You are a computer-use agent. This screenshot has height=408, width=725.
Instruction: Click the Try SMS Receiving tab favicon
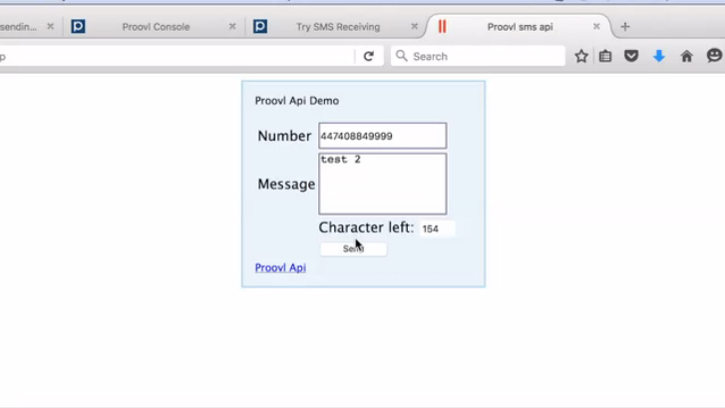tap(260, 26)
